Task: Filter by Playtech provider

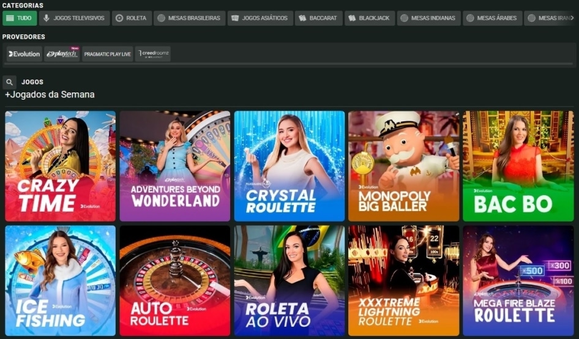Action: (x=62, y=54)
